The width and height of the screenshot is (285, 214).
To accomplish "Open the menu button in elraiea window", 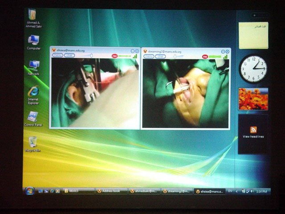I will coord(57,55).
